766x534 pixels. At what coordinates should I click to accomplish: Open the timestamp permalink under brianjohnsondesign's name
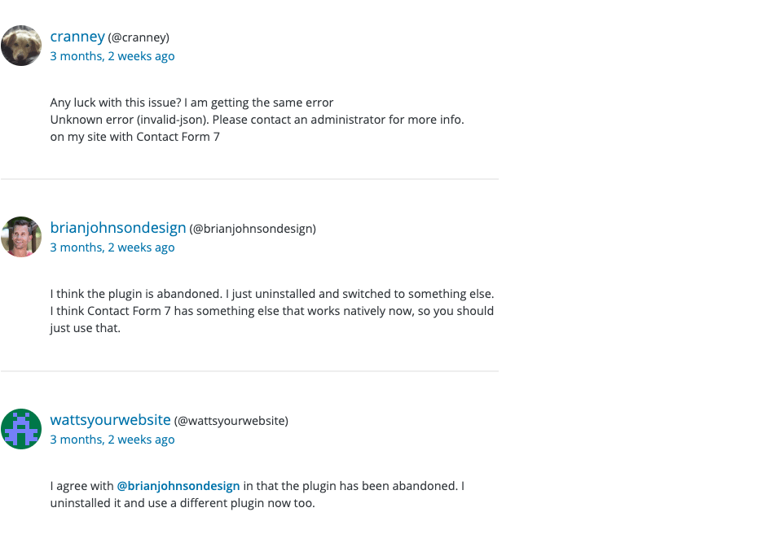112,247
